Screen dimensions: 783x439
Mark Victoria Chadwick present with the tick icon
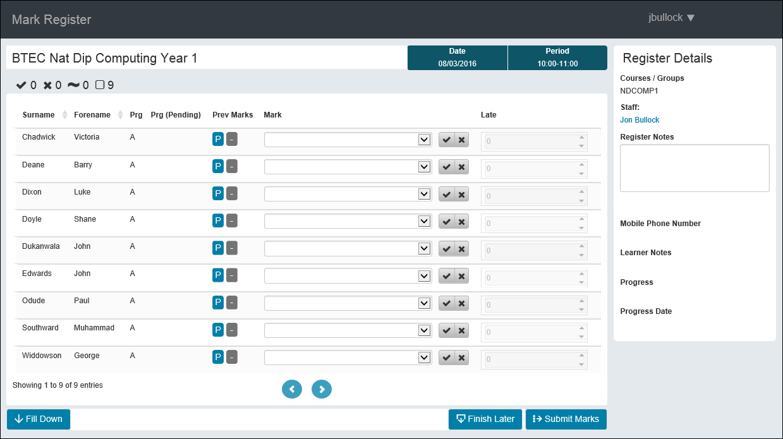coord(447,140)
